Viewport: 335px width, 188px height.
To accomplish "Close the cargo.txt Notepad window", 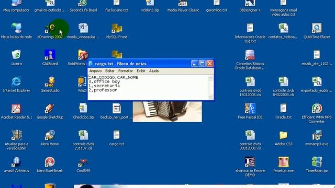I will [210, 64].
